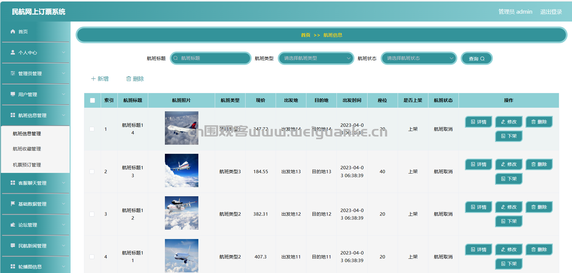572x273 pixels.
Task: Open the 航班类型 filter dropdown
Action: click(x=316, y=58)
